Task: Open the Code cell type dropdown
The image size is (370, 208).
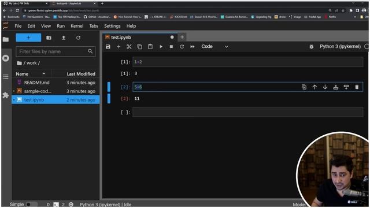Action: click(x=214, y=47)
